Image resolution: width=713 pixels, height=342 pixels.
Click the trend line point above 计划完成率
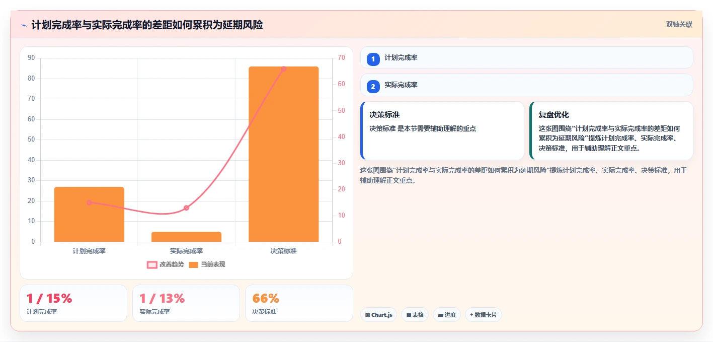click(x=89, y=202)
